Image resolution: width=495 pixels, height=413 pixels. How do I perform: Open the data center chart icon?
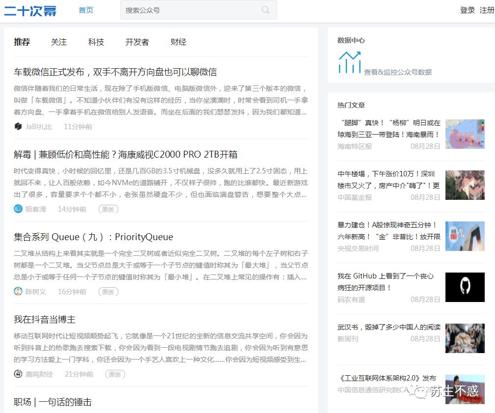[x=349, y=62]
